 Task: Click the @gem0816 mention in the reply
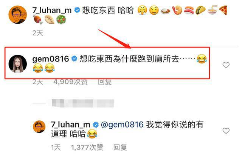[122, 125]
